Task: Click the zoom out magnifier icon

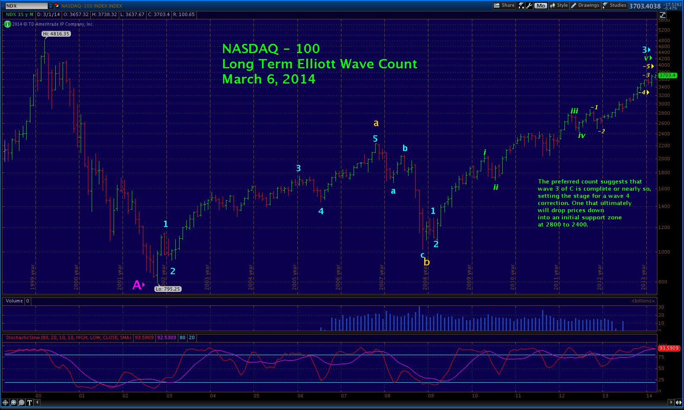Action: (x=22, y=402)
